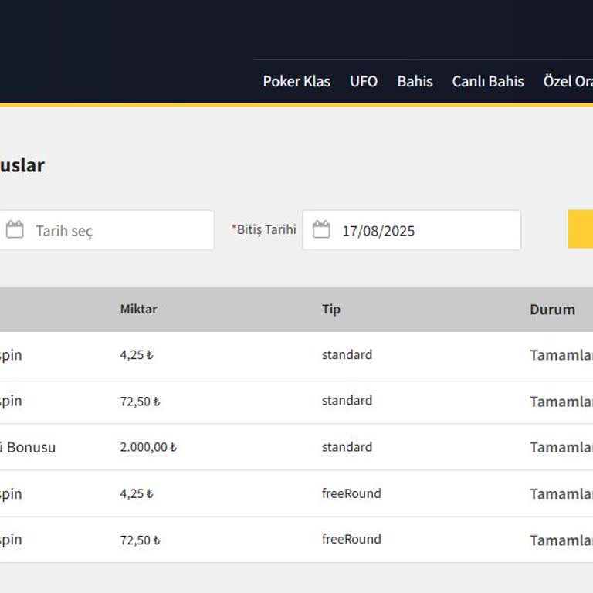Select freeRound type in the last row
This screenshot has width=593, height=593.
351,539
